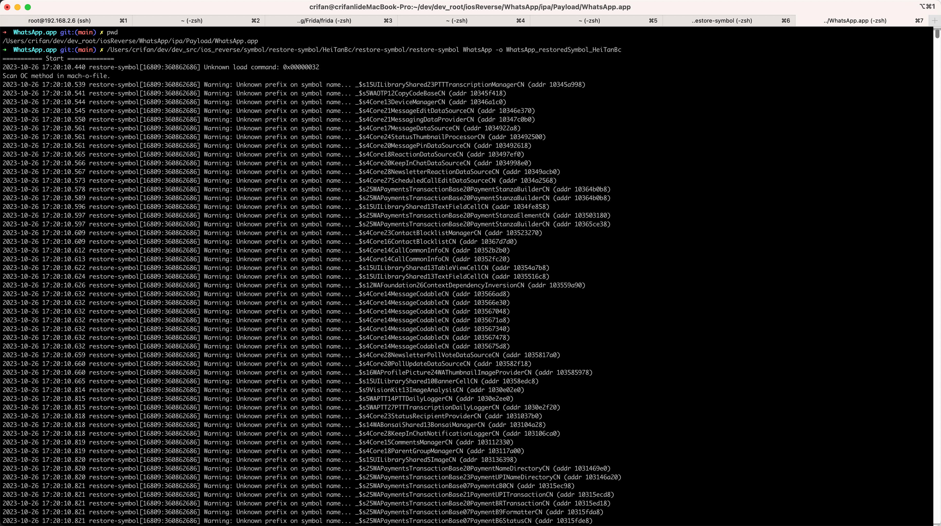The image size is (941, 526).
Task: Maximize the terminal window with green button
Action: click(28, 7)
